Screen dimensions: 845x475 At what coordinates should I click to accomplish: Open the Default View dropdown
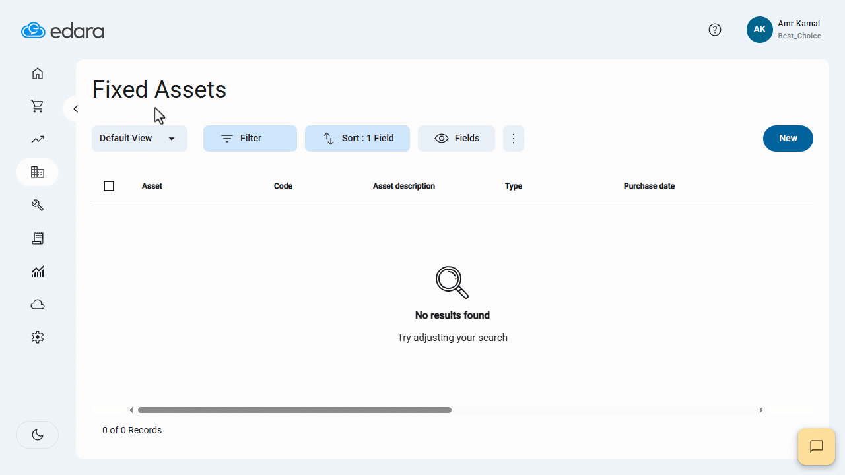pos(139,139)
